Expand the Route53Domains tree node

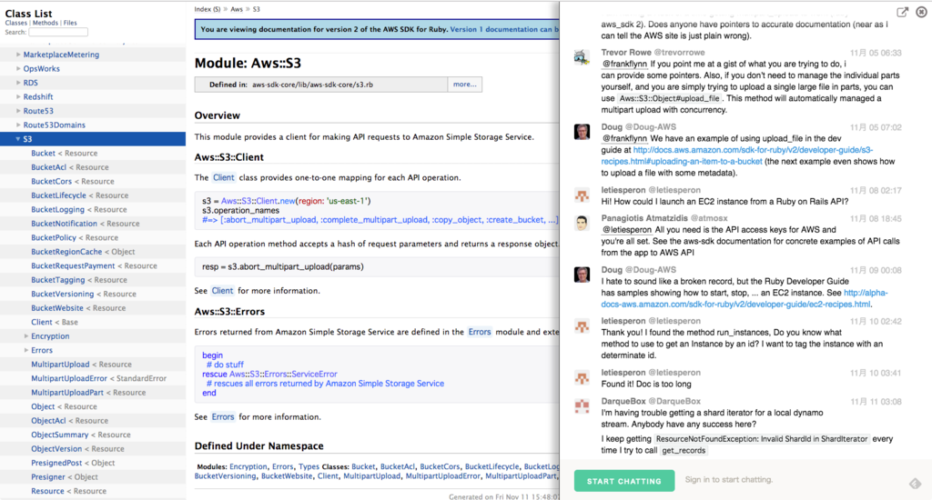coord(18,125)
